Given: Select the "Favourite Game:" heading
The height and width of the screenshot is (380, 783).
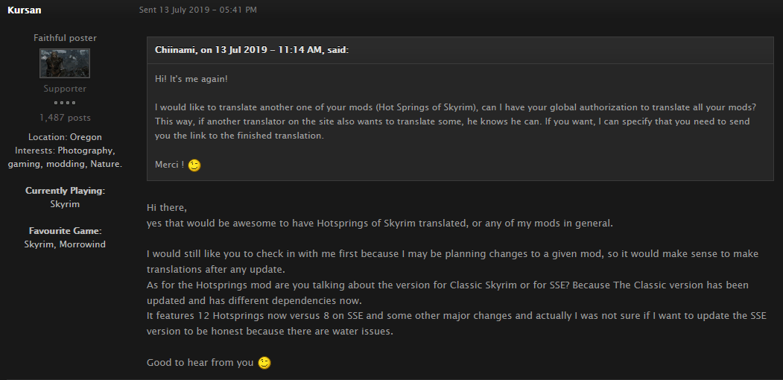Looking at the screenshot, I should pyautogui.click(x=65, y=231).
